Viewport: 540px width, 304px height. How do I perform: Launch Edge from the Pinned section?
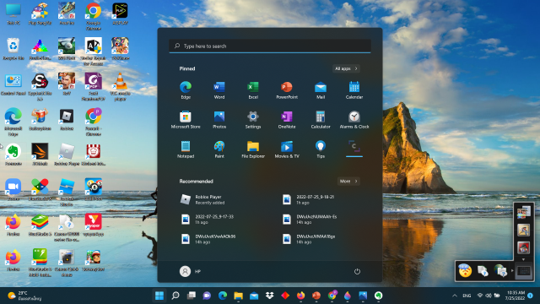tap(186, 90)
